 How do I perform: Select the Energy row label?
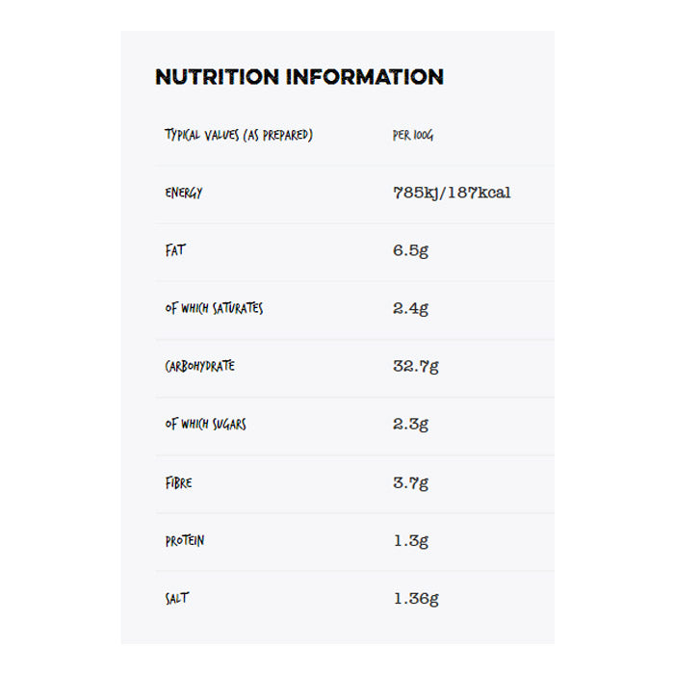pos(184,193)
